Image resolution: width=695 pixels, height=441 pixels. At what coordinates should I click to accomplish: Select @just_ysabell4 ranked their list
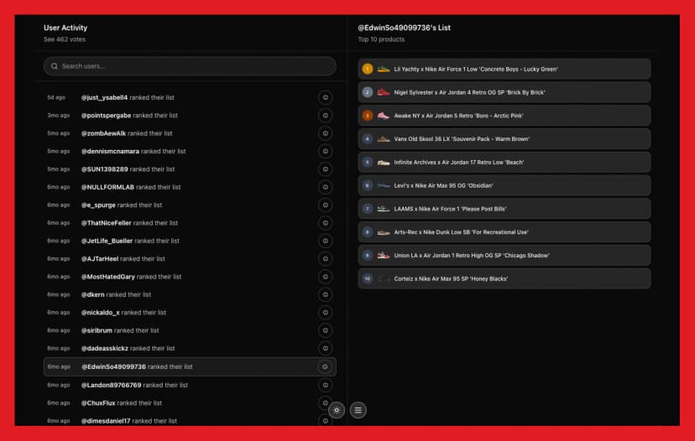point(190,97)
